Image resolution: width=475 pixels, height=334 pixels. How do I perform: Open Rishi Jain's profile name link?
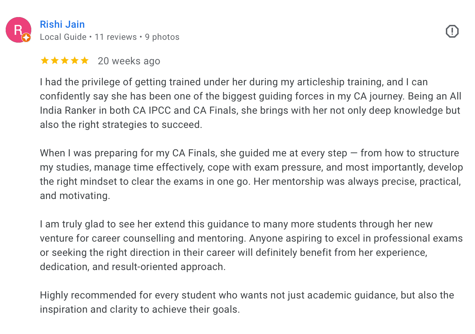pos(62,24)
